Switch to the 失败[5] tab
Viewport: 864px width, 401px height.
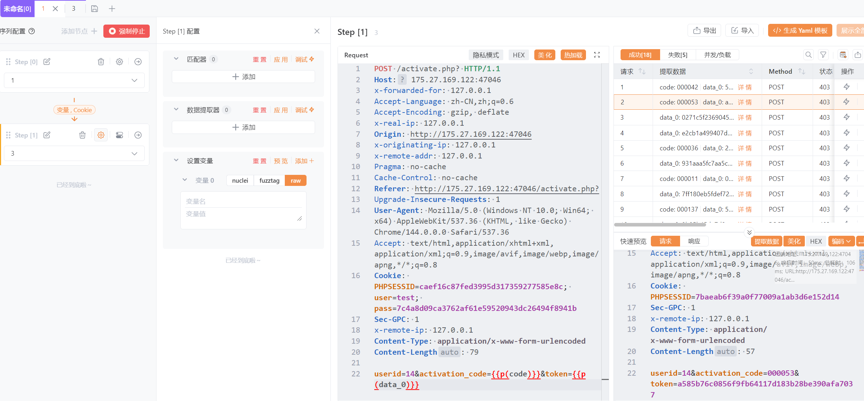(677, 55)
